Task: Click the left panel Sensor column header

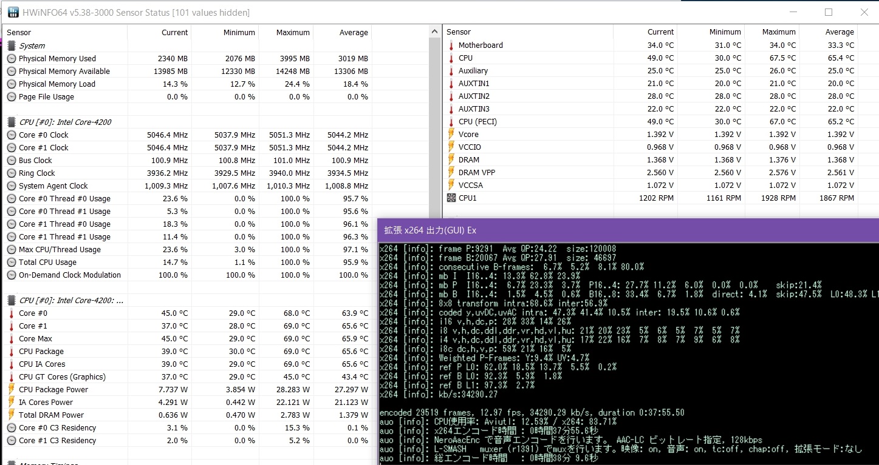Action: pyautogui.click(x=65, y=33)
